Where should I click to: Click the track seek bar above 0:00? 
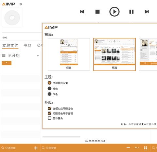[22, 33]
